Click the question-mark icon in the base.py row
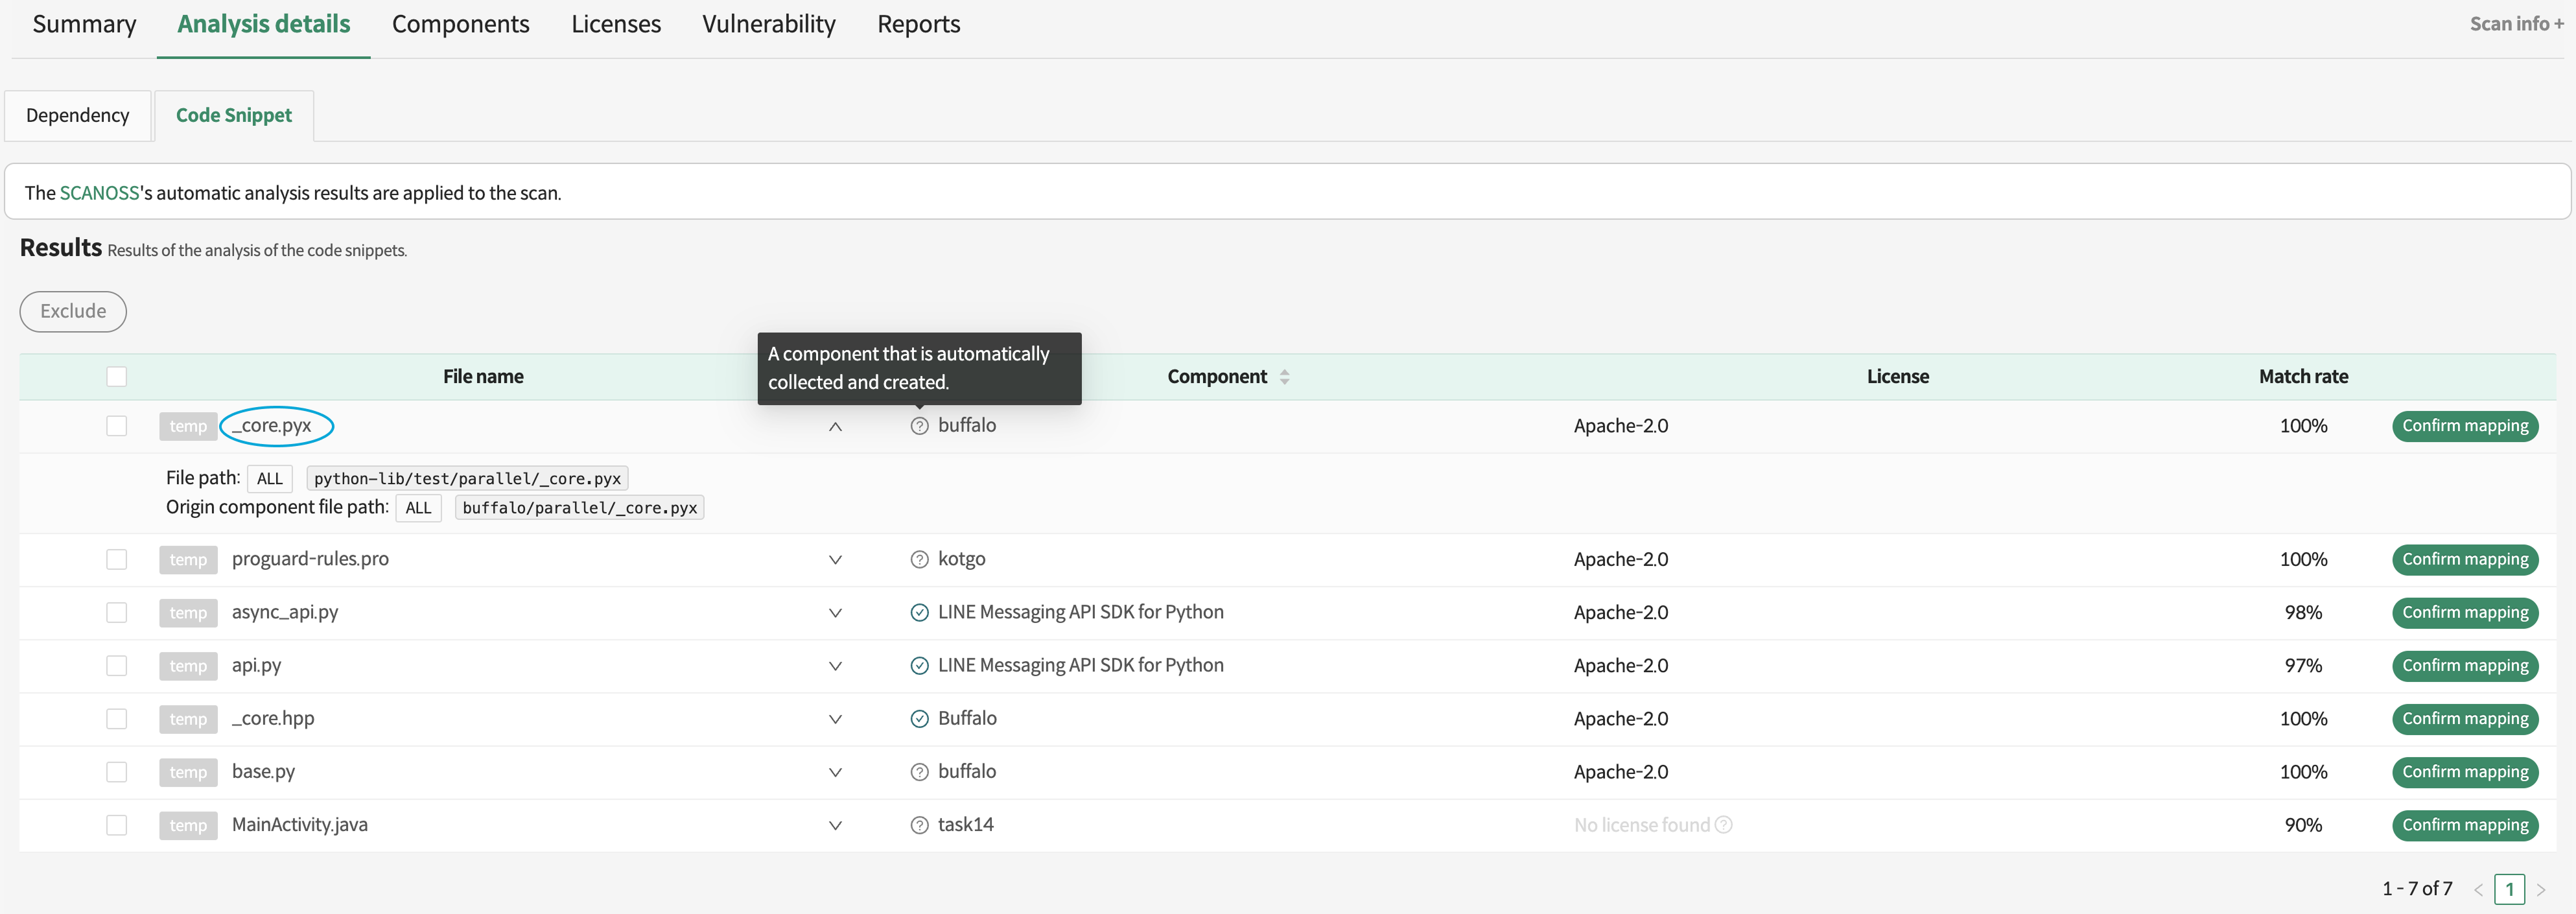 point(919,772)
